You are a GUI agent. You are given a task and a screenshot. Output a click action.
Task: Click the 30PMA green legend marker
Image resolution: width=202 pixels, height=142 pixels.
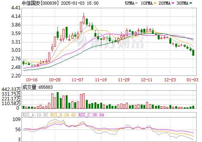tap(191, 3)
